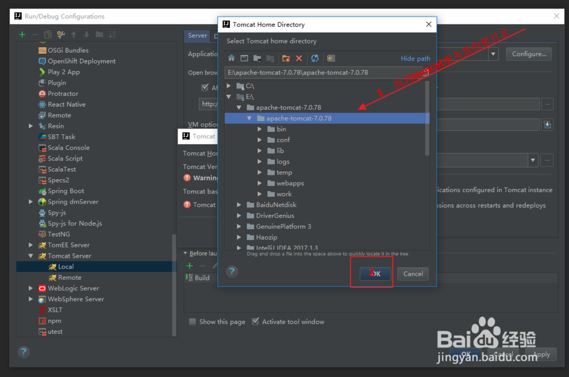Cancel the Tomcat Home Directory dialog
This screenshot has height=377, width=569.
pos(413,274)
